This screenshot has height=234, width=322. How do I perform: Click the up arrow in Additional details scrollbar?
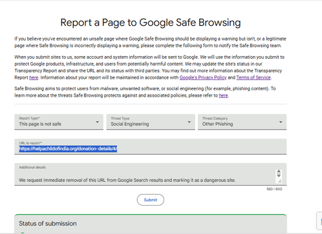[279, 171]
